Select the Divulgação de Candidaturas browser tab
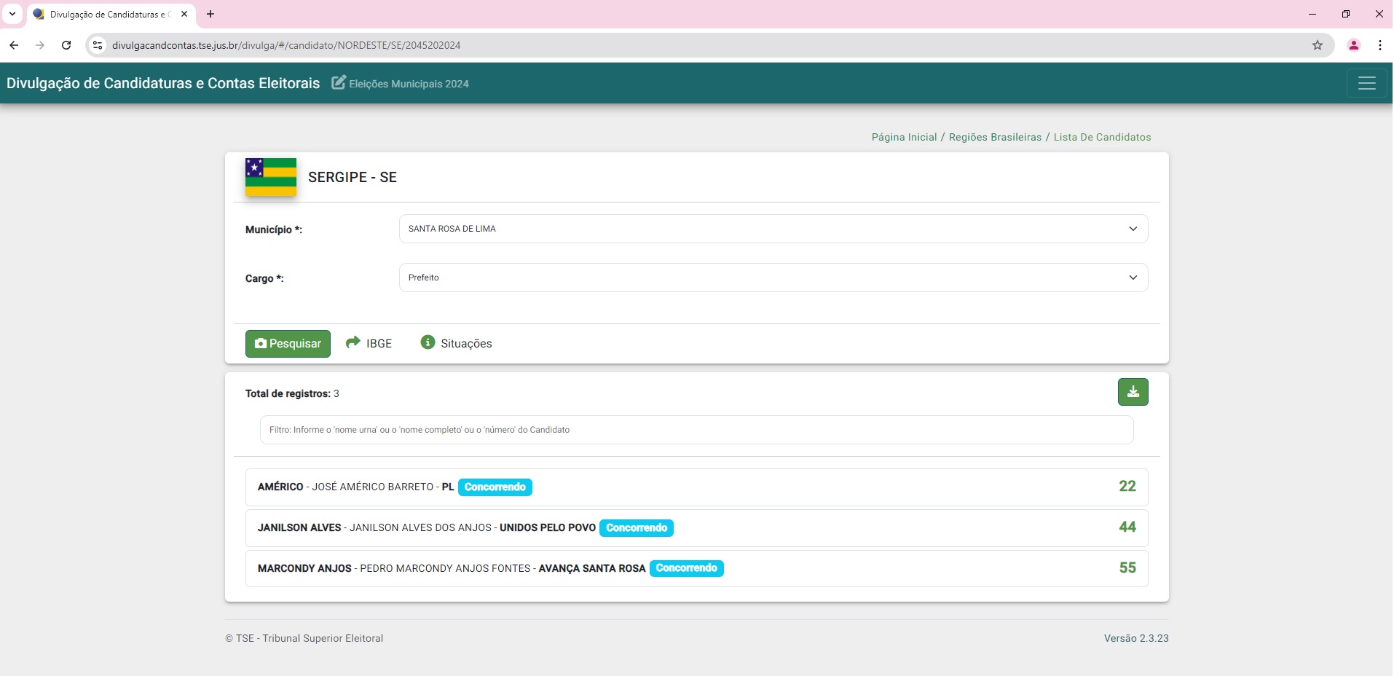Screen dimensions: 1394x676 [111, 15]
